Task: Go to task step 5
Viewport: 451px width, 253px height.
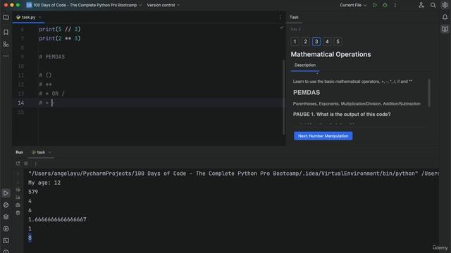Action: click(338, 41)
